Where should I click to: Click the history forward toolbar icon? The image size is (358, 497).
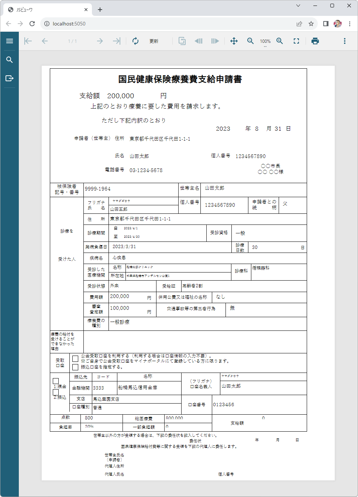click(x=215, y=41)
